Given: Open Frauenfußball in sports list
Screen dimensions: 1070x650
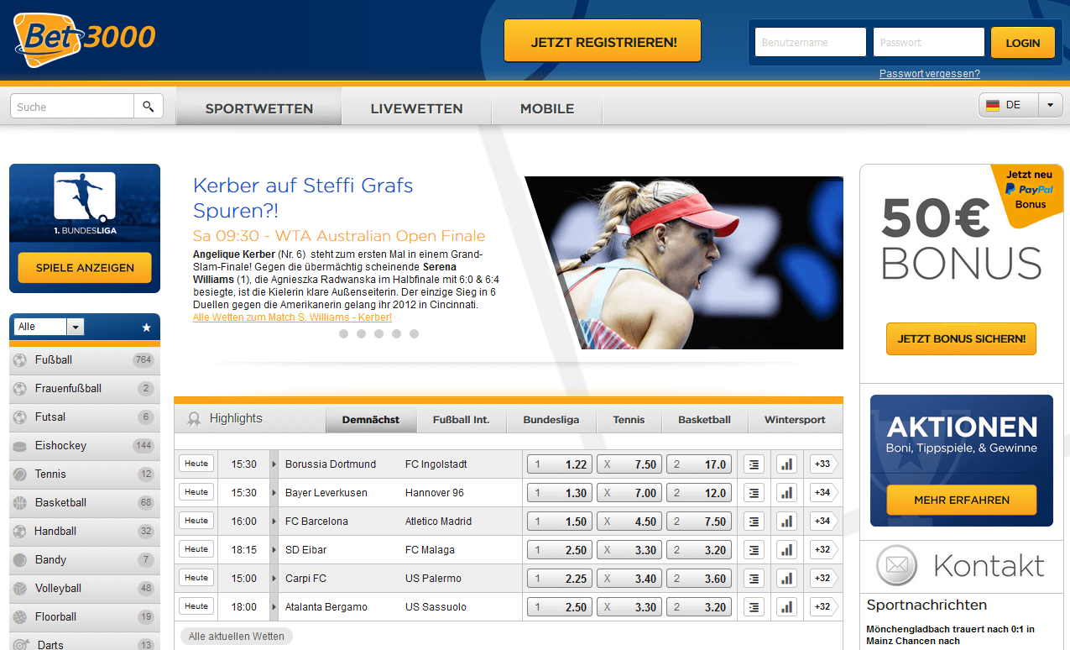Looking at the screenshot, I should [x=84, y=389].
